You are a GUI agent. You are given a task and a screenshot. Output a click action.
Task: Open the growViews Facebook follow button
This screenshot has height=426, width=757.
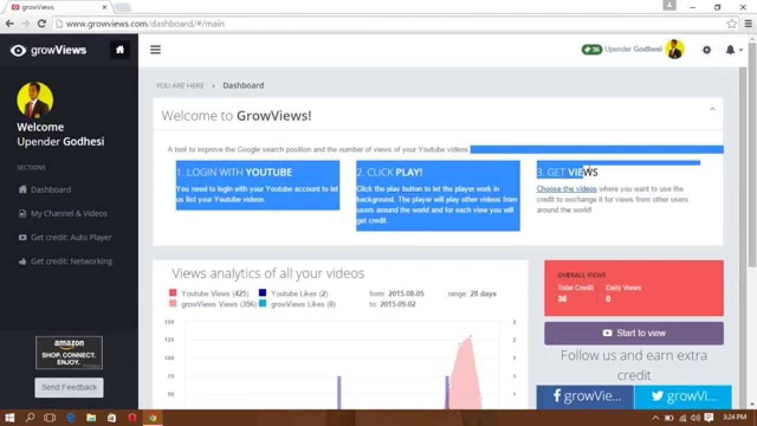coord(585,396)
